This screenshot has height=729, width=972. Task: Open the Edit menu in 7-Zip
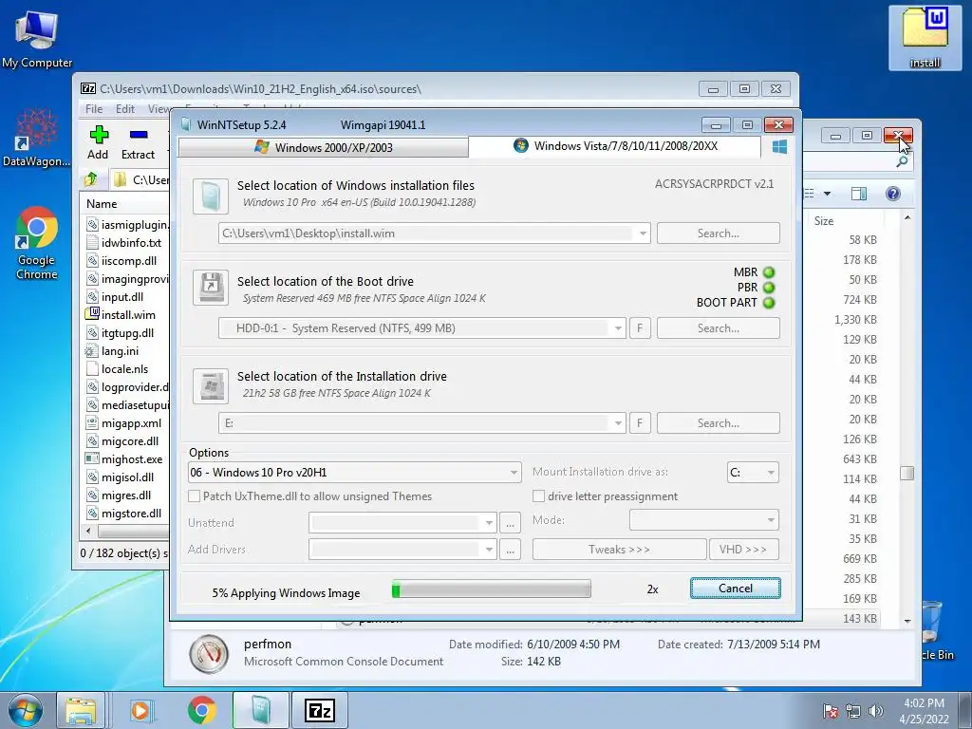tap(125, 109)
